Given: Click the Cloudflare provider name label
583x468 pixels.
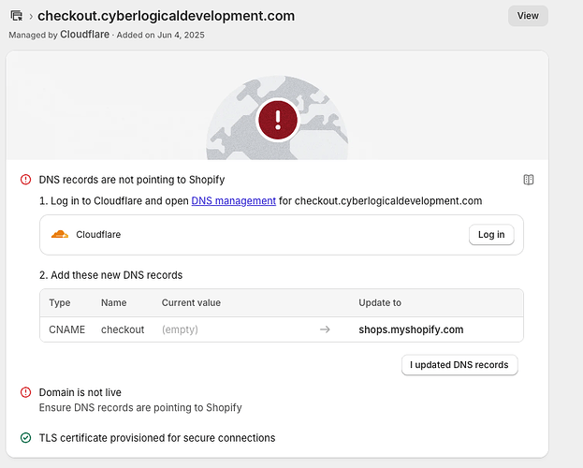Looking at the screenshot, I should tap(98, 234).
